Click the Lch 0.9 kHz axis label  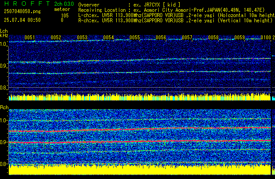[x=3, y=66]
